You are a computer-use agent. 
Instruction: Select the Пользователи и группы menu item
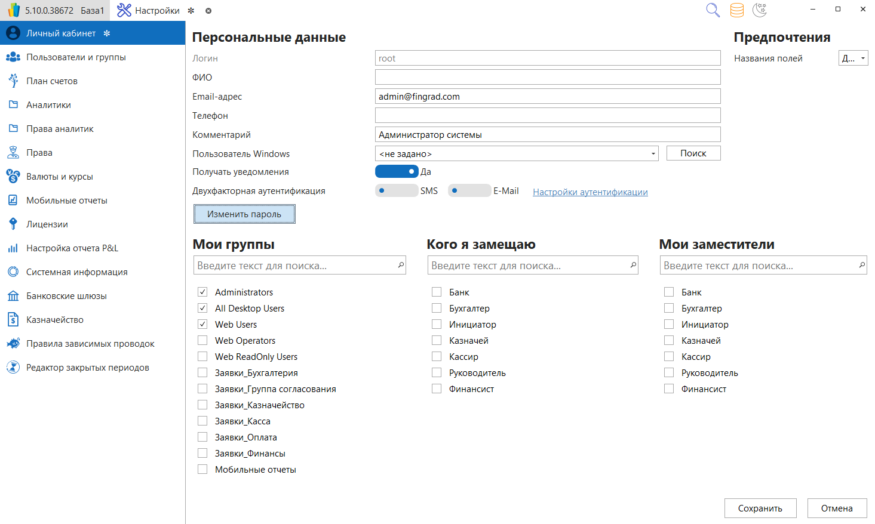(76, 57)
